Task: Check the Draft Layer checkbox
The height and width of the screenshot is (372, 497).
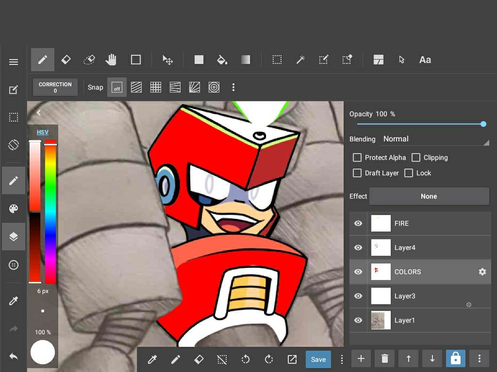Action: coord(357,173)
